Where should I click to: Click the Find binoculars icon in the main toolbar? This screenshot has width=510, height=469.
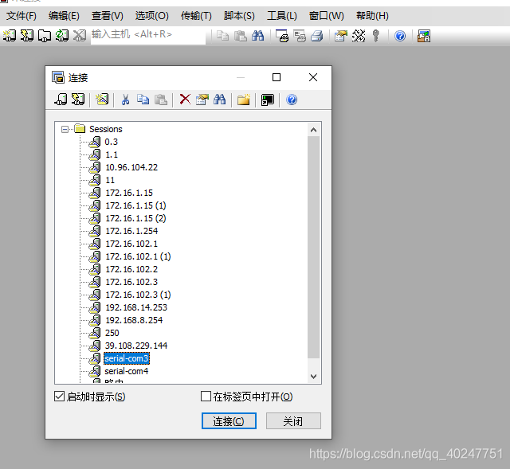[x=257, y=36]
